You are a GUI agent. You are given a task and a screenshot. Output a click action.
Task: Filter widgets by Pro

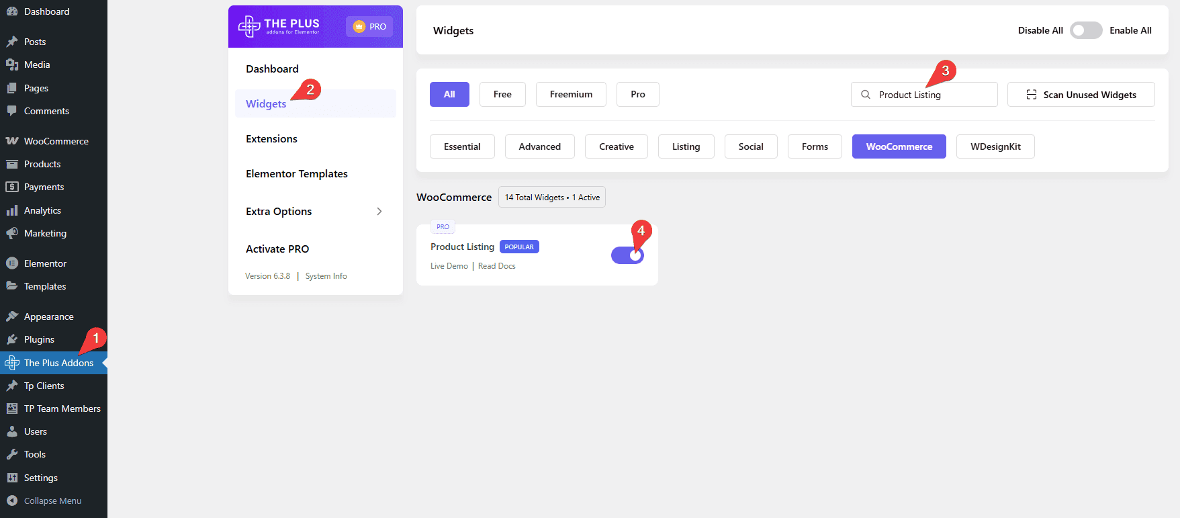pos(638,94)
